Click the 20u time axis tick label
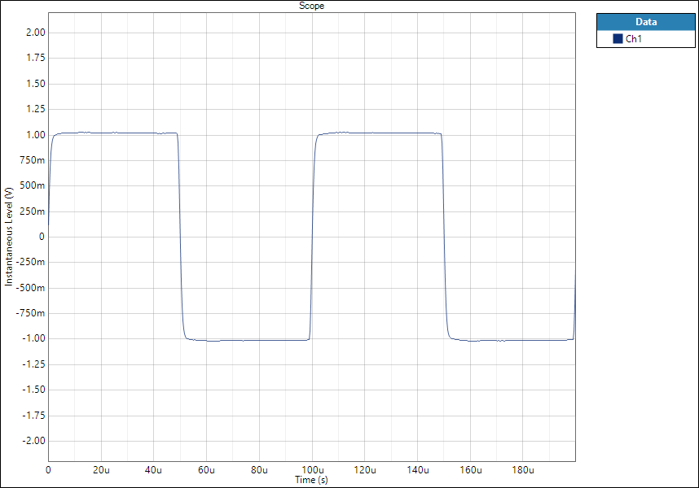The width and height of the screenshot is (699, 488). point(101,470)
